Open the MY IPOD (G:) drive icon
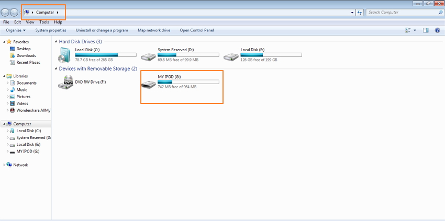The image size is (445, 221). (x=149, y=82)
